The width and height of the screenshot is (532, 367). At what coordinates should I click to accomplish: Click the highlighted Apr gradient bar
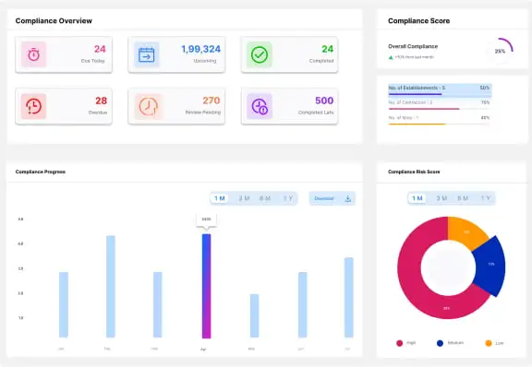pos(206,286)
